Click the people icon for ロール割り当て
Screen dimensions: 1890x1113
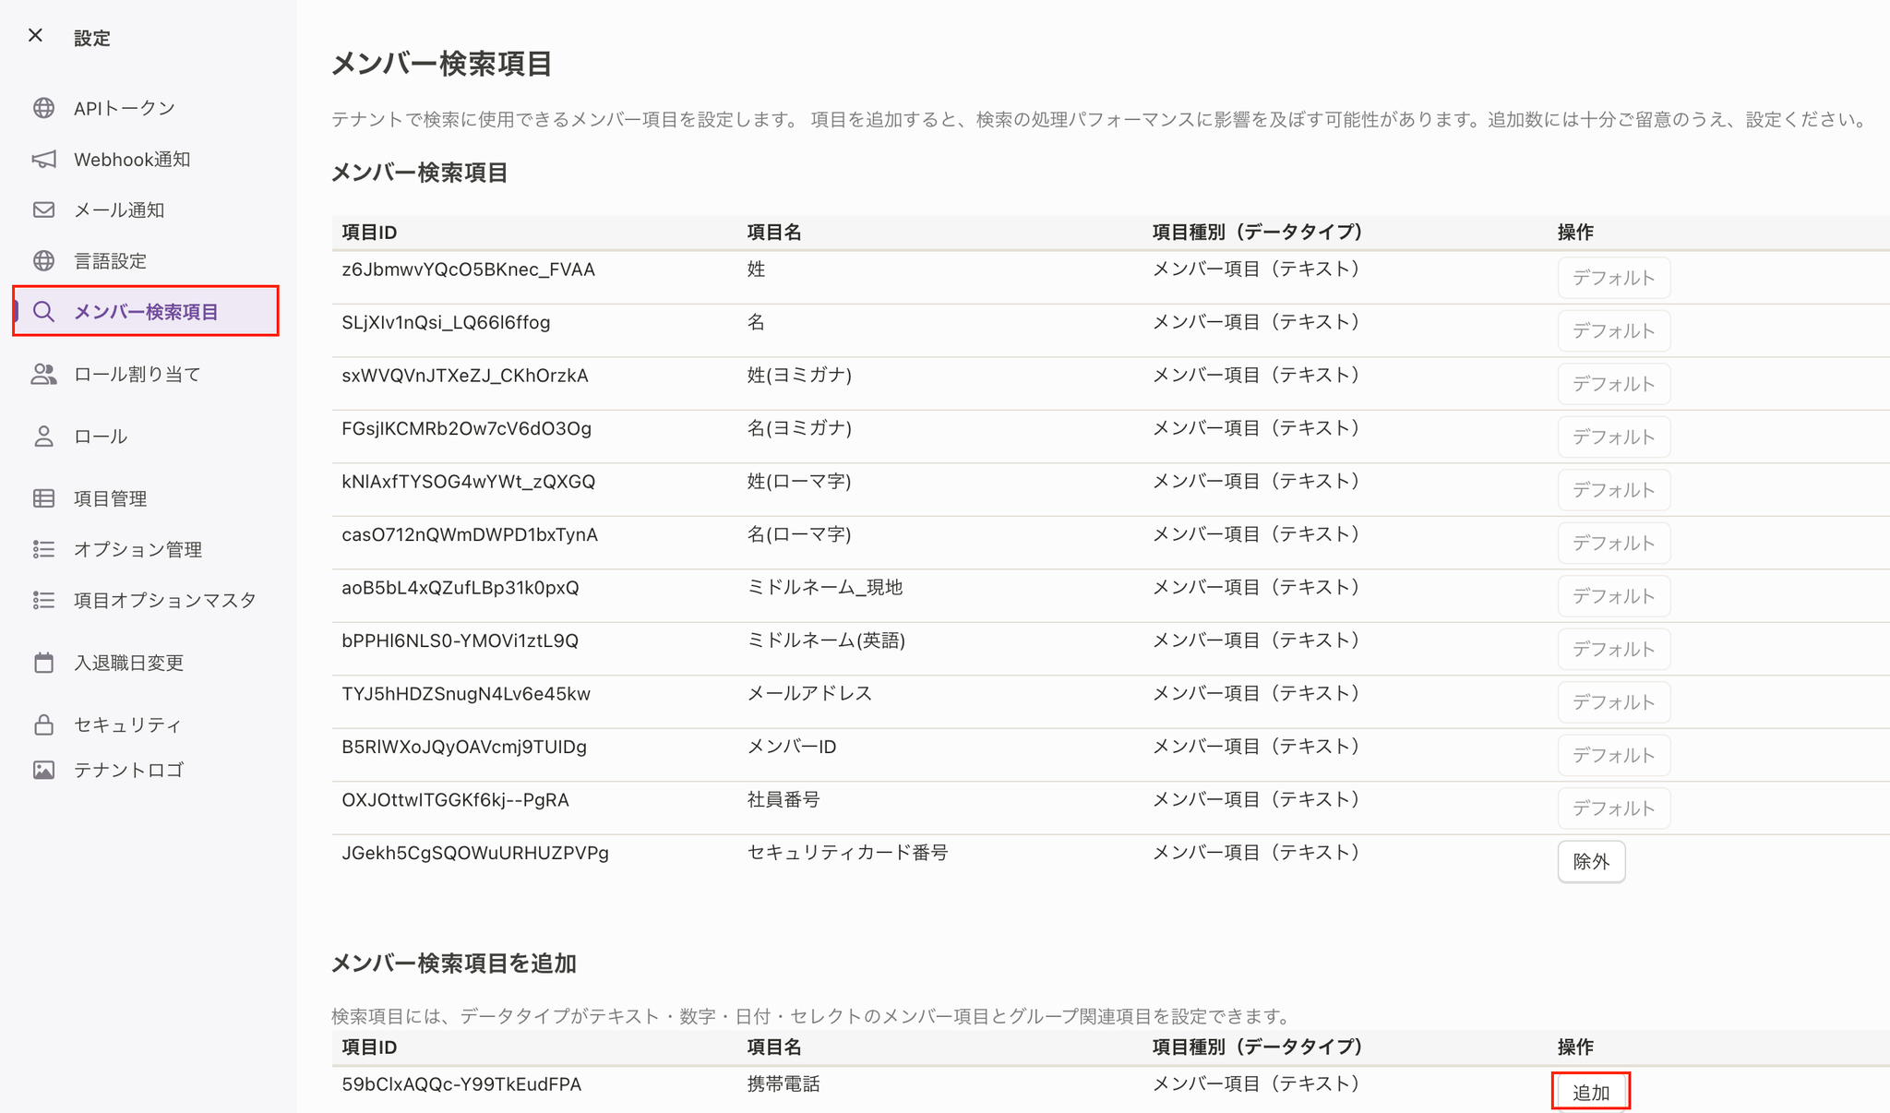pos(43,374)
